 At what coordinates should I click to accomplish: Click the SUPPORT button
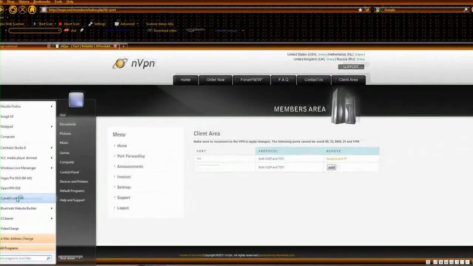pyautogui.click(x=351, y=67)
